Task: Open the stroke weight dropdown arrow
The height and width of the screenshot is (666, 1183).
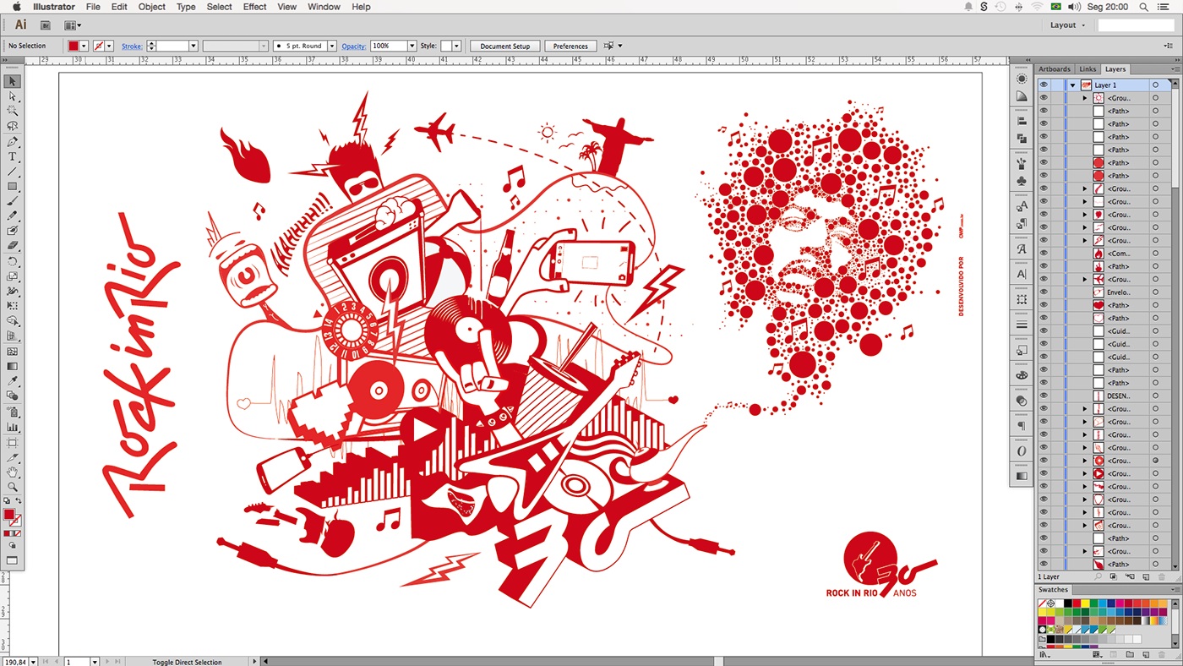Action: tap(194, 46)
